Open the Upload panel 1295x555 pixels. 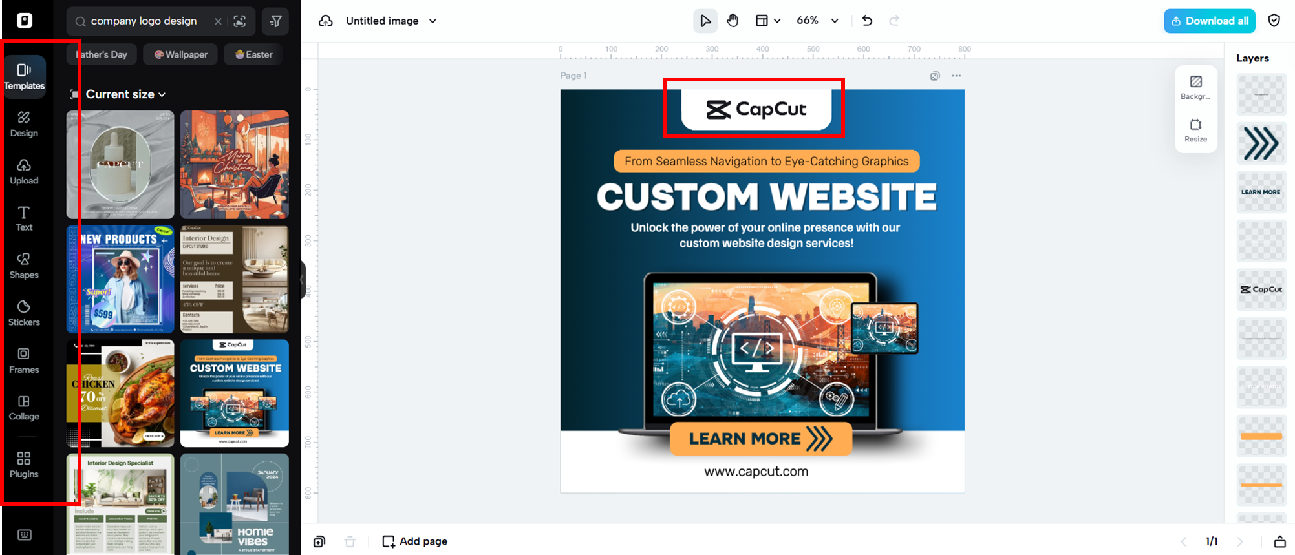pyautogui.click(x=24, y=172)
